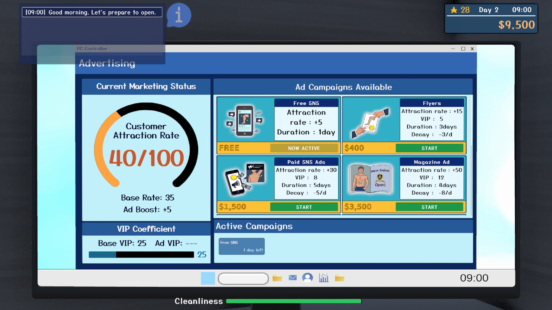Image resolution: width=552 pixels, height=310 pixels.
Task: Click the info speech bubble icon
Action: click(179, 15)
